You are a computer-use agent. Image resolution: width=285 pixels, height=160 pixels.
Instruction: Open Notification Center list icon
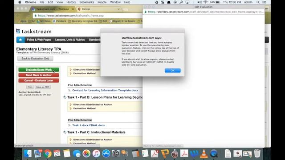[265, 2]
